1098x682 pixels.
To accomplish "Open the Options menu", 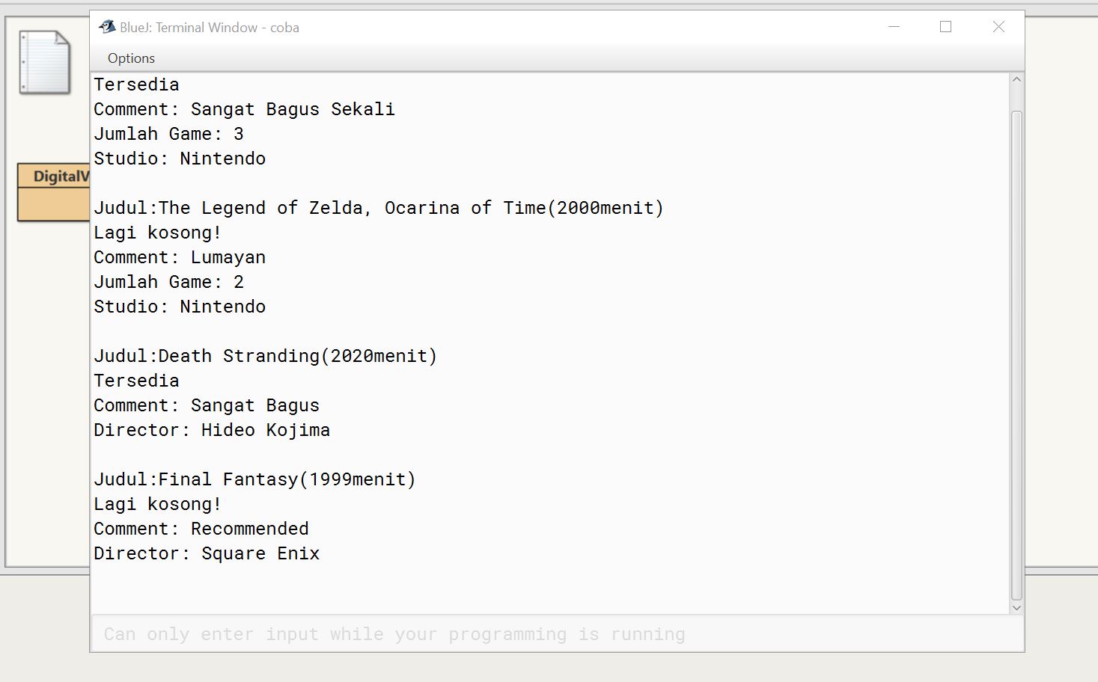I will point(131,58).
